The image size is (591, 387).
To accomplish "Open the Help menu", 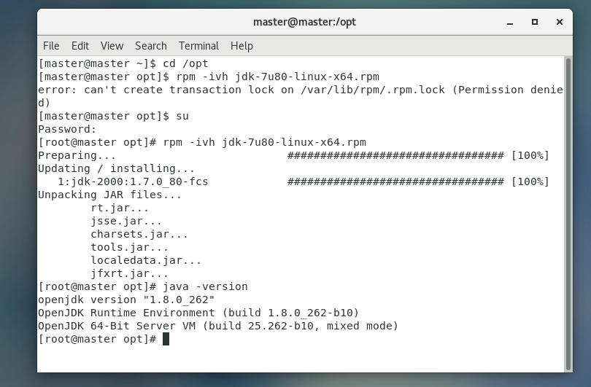I will pyautogui.click(x=242, y=46).
